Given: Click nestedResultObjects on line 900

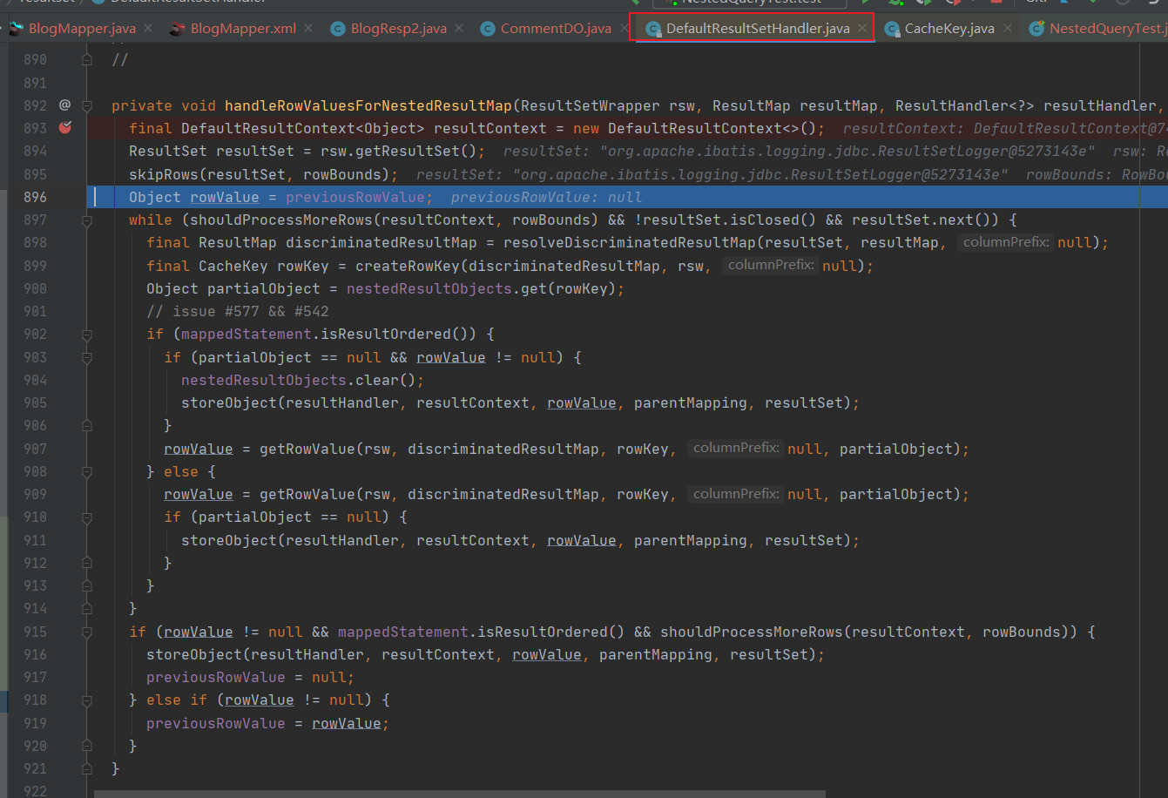Looking at the screenshot, I should [x=429, y=288].
